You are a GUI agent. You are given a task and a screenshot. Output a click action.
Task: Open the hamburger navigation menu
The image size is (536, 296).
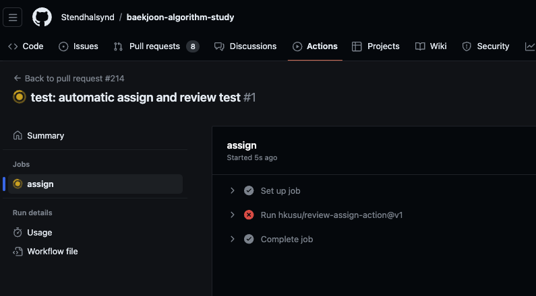[13, 17]
